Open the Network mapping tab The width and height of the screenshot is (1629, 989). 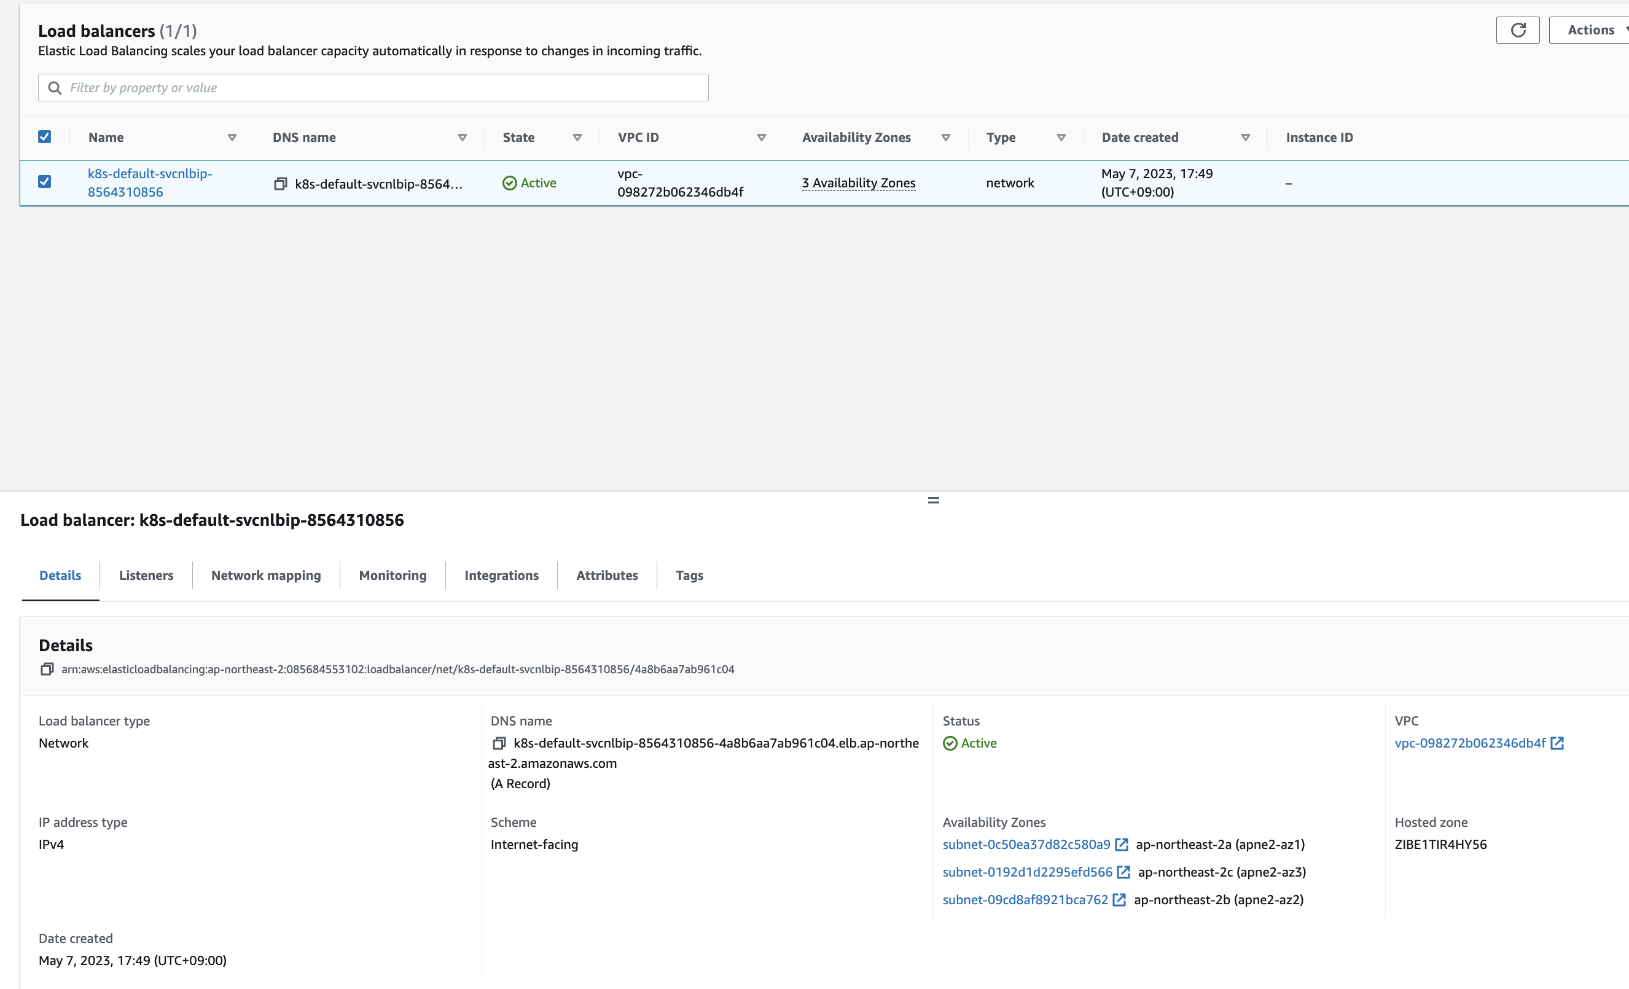coord(266,575)
